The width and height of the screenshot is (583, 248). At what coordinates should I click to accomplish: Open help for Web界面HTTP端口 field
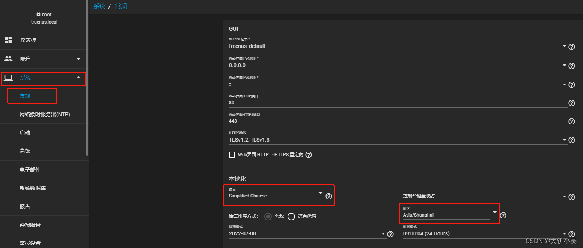(x=572, y=103)
